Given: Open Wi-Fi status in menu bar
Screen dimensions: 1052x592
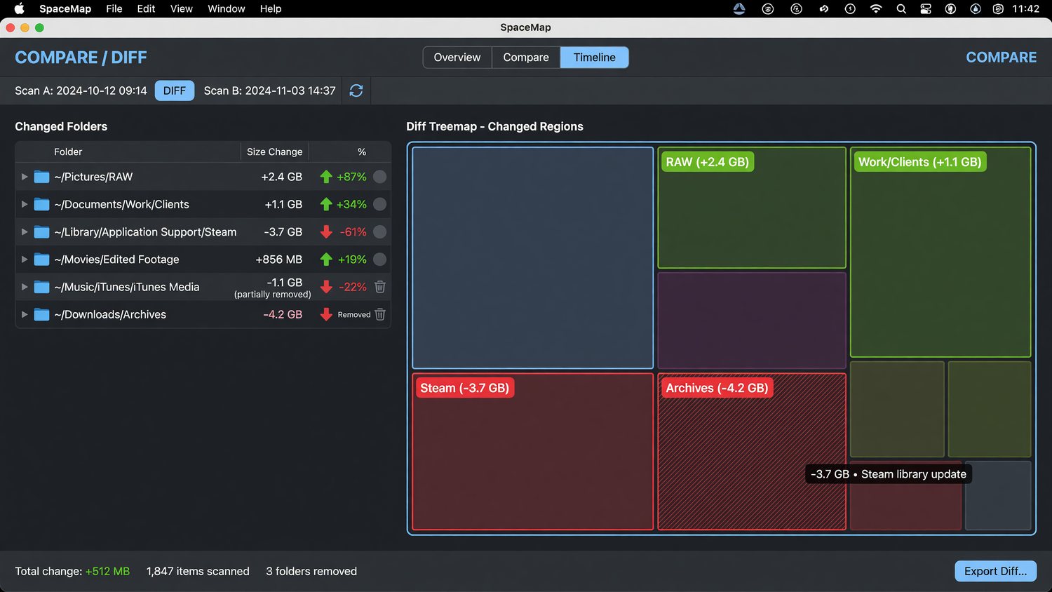Looking at the screenshot, I should pyautogui.click(x=875, y=9).
